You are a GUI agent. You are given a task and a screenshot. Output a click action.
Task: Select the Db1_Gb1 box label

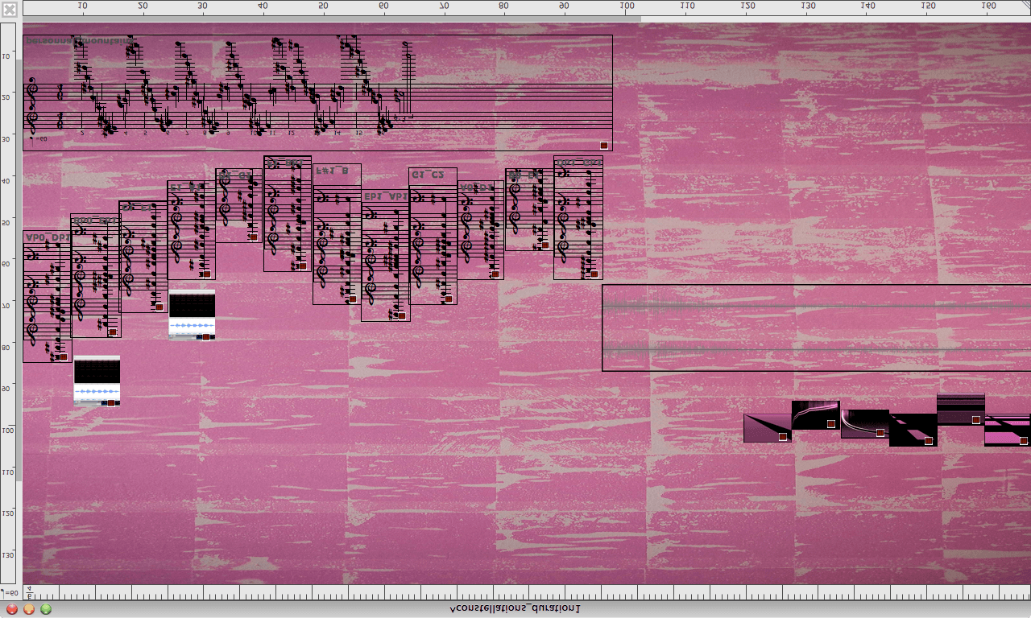[579, 163]
